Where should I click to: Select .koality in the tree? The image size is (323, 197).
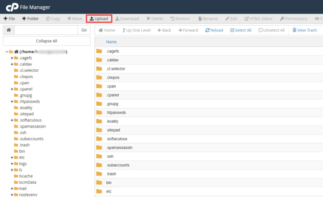(x=26, y=108)
